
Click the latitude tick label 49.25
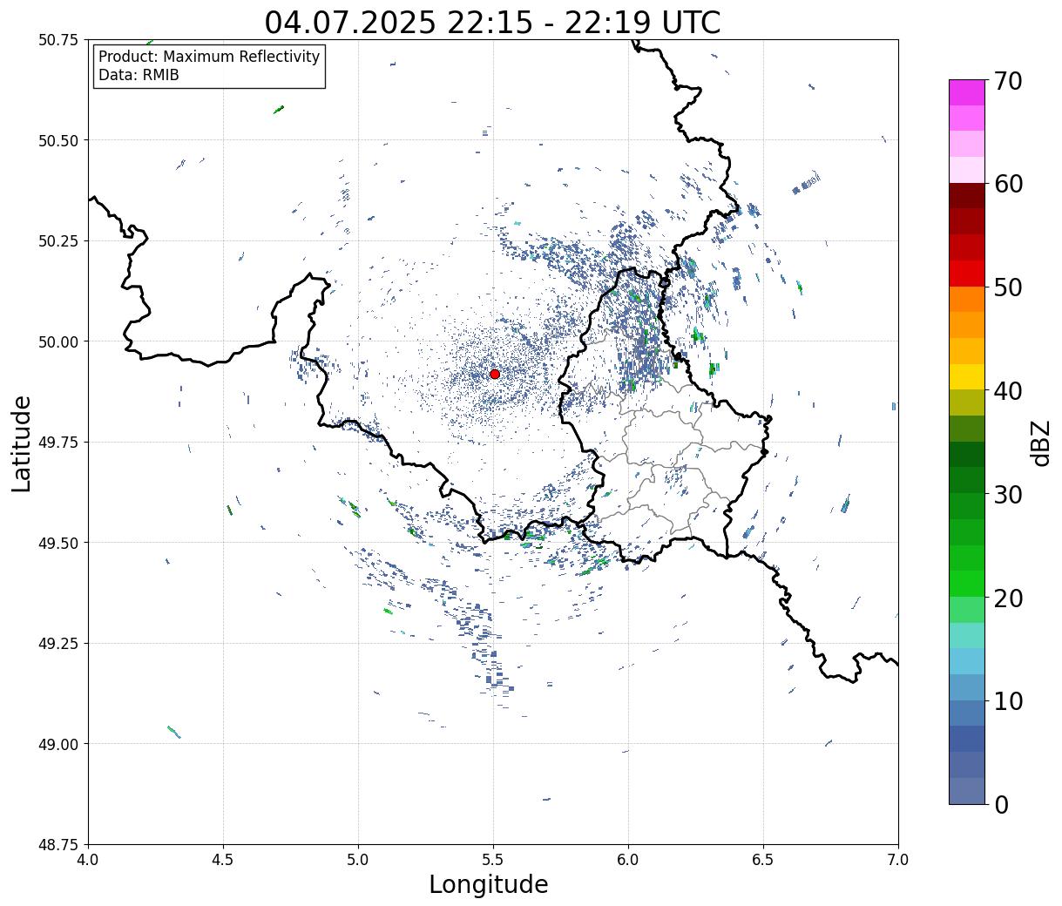coord(58,644)
